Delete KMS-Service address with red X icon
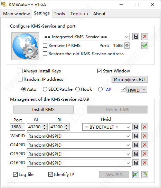Image resolution: width=161 pixels, height=188 pixels. coord(145,37)
